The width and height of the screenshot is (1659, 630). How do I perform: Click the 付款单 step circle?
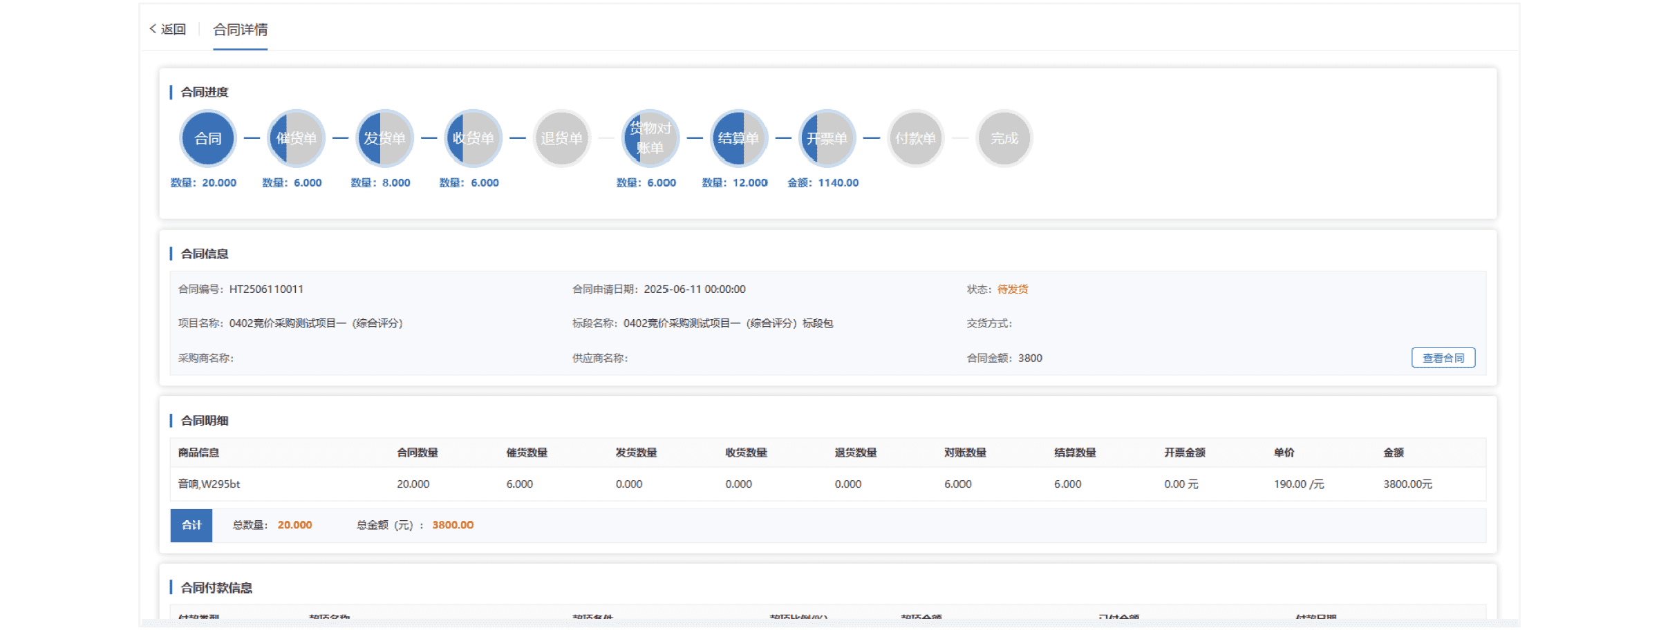[915, 138]
